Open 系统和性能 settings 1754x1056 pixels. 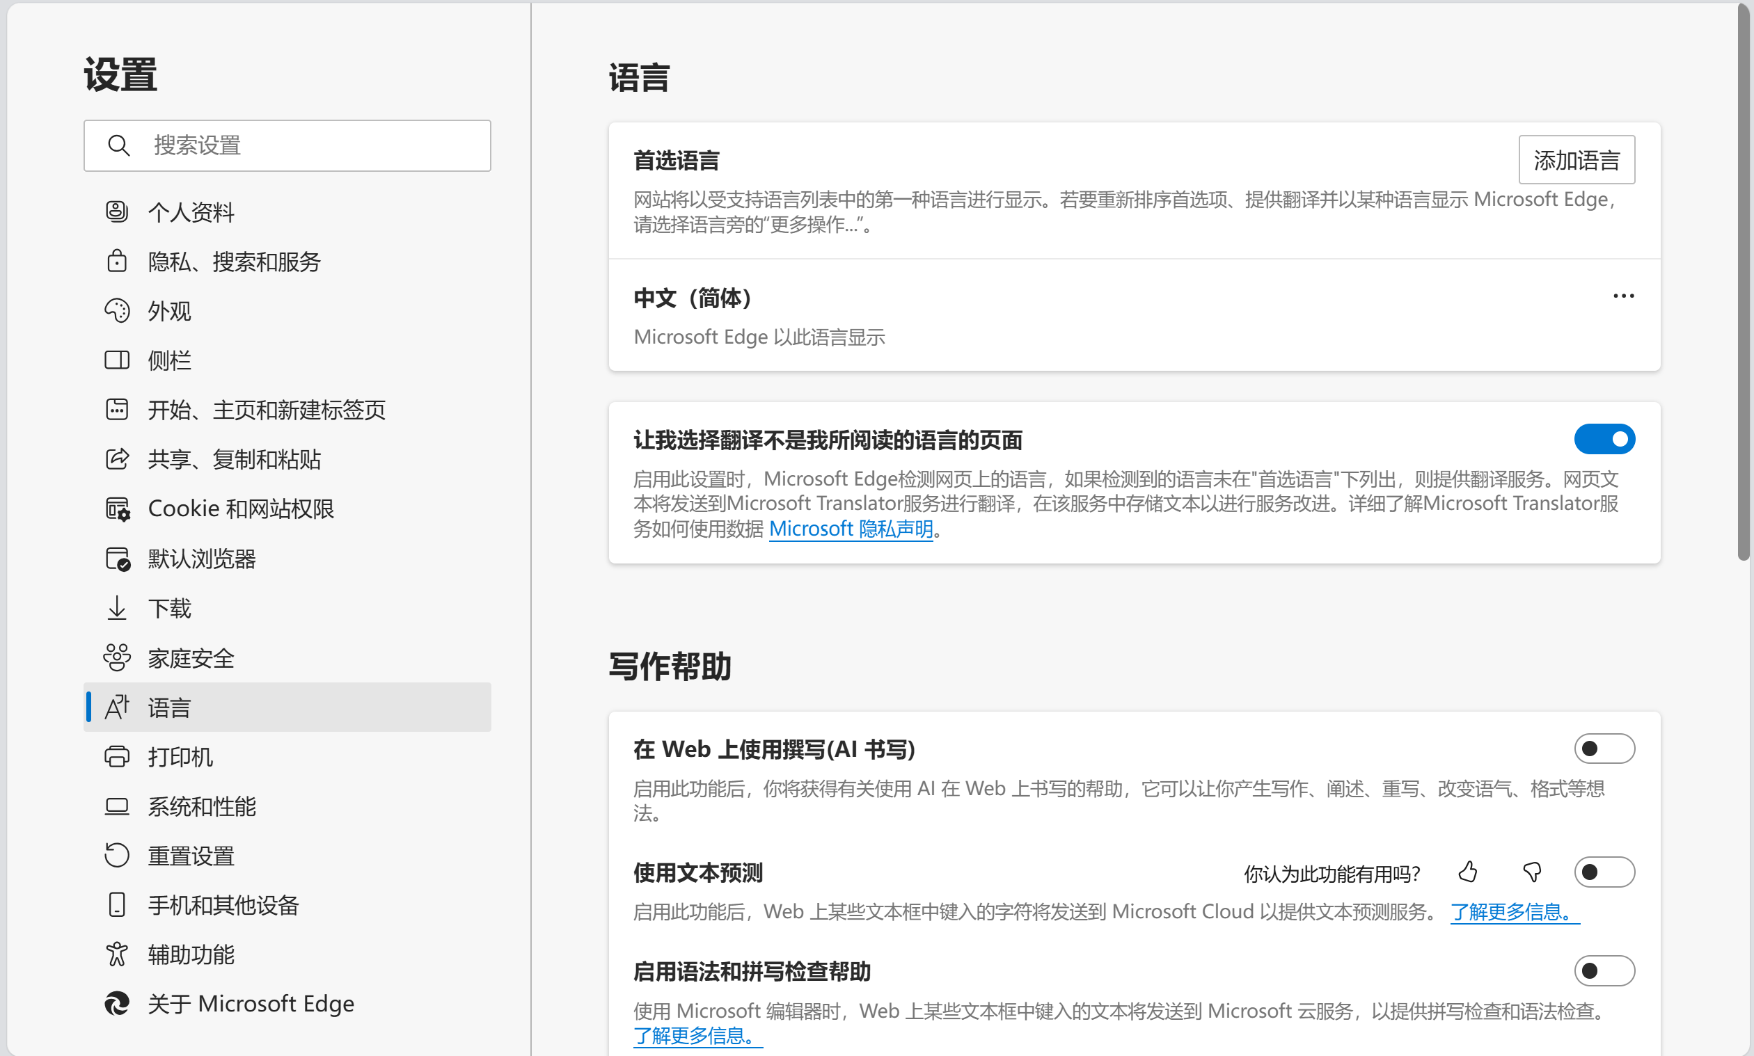tap(201, 806)
